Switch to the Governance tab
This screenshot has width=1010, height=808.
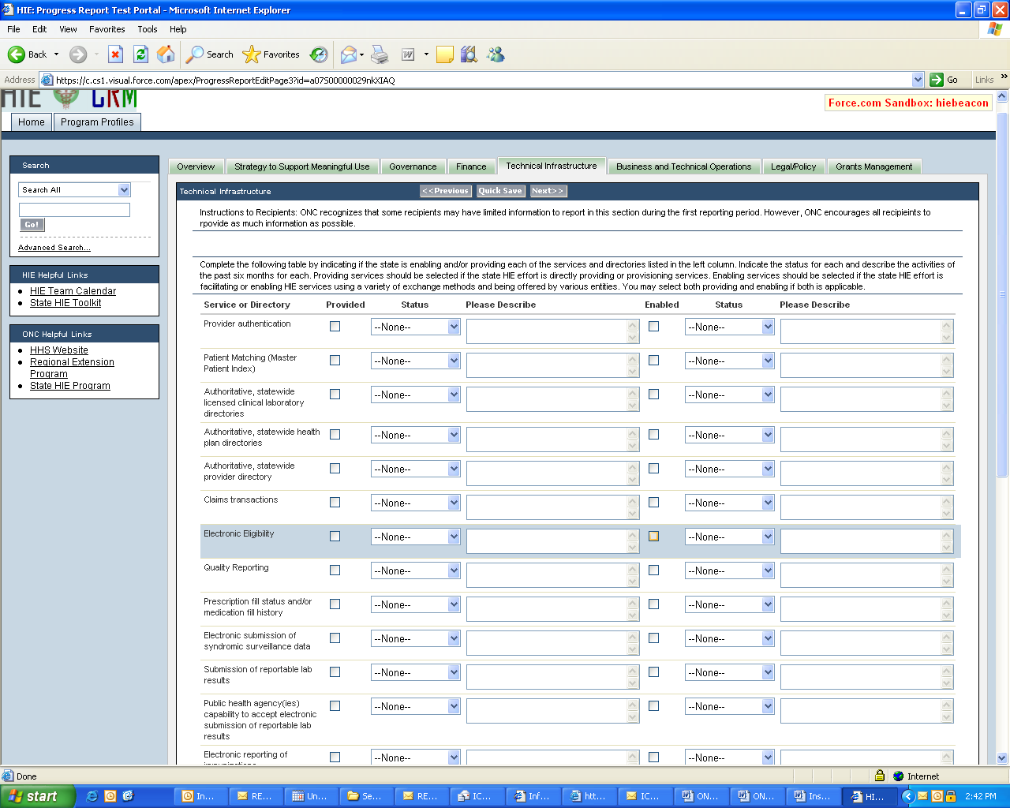pos(412,166)
